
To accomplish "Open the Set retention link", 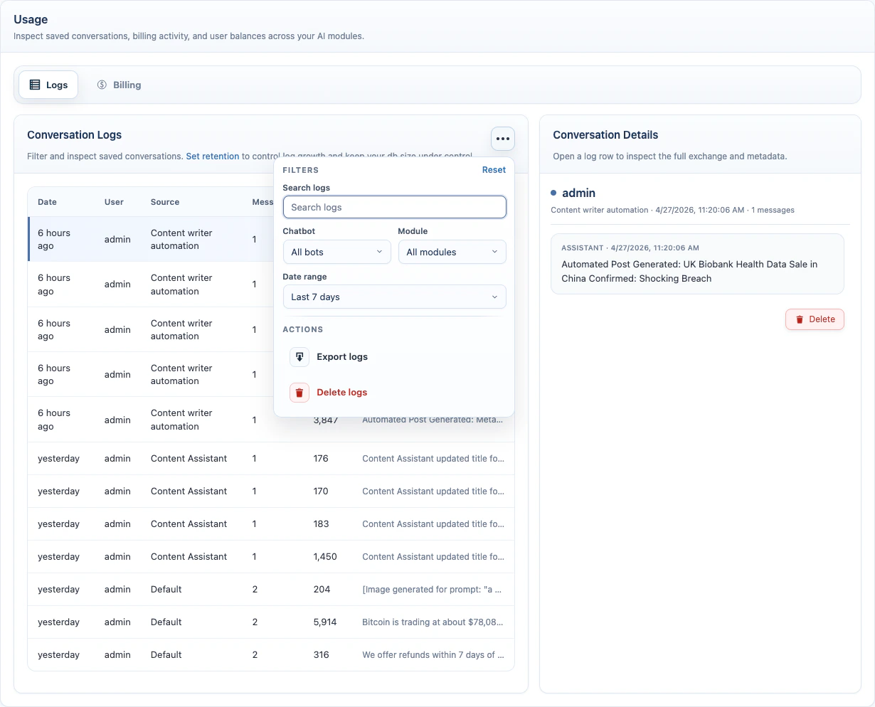I will click(x=213, y=156).
